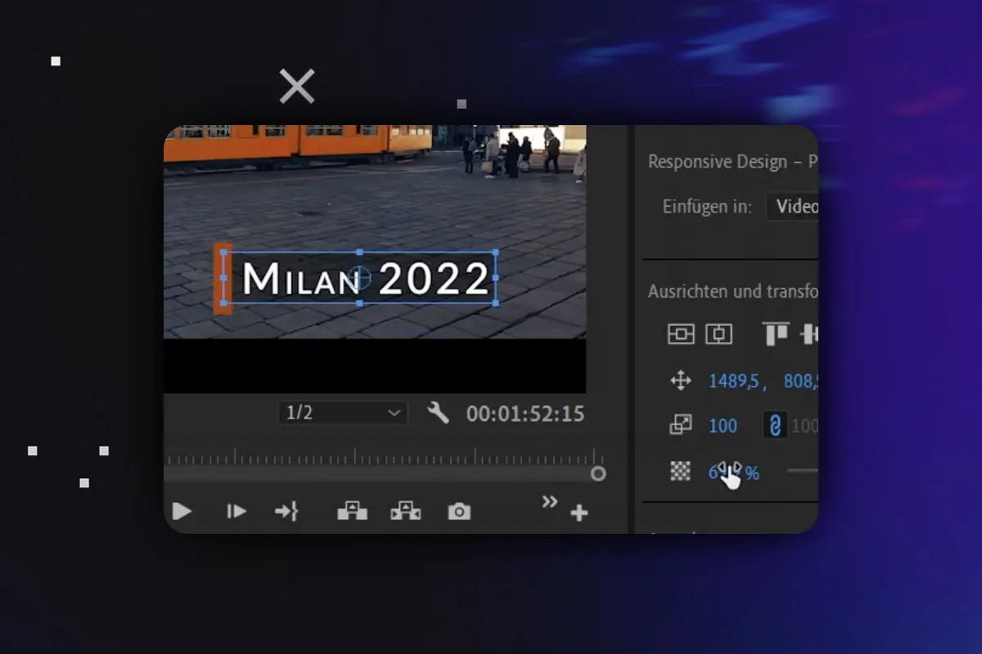Show hidden transport buttons via double chevron

click(550, 501)
